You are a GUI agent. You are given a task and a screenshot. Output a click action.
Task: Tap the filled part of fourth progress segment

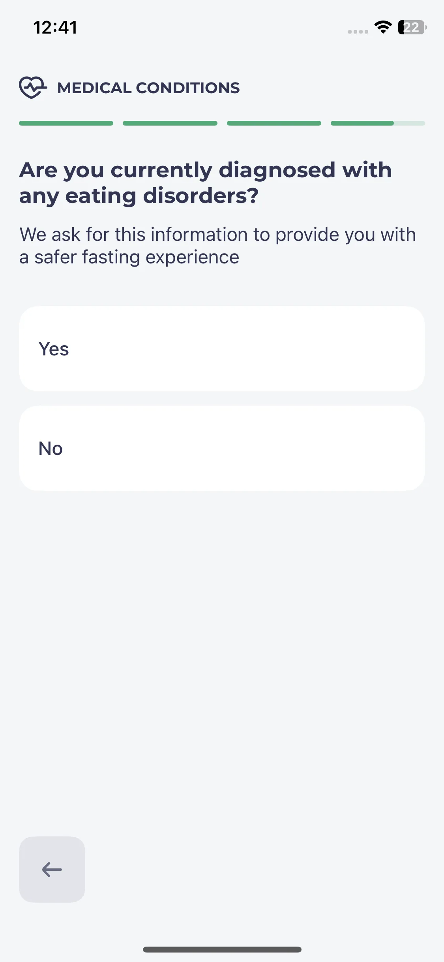362,123
